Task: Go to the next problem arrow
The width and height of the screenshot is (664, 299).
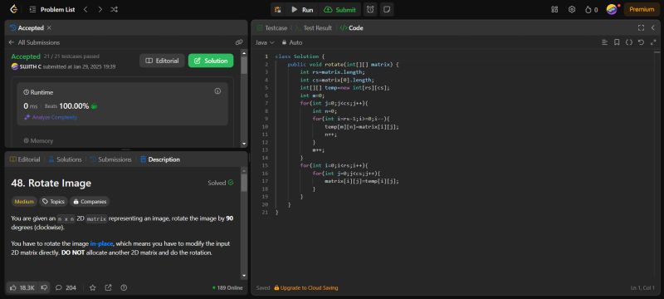Action: (100, 9)
